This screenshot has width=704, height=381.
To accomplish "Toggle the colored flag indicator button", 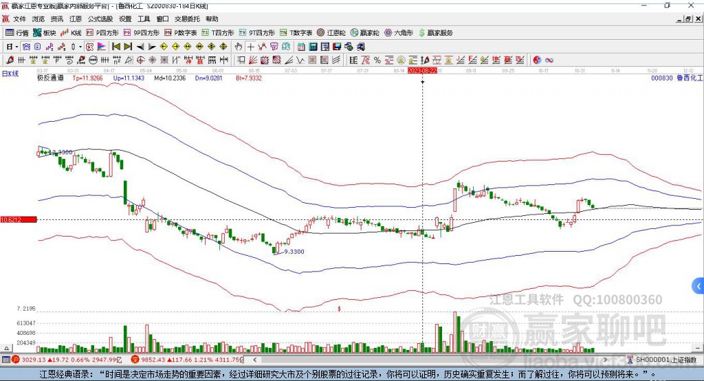I will [102, 47].
